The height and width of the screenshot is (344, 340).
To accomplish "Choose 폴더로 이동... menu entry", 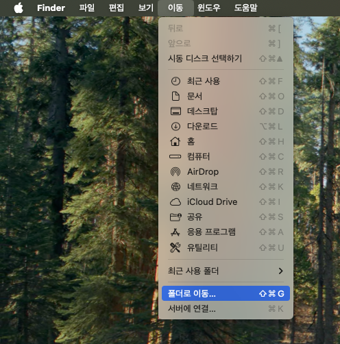I will pyautogui.click(x=226, y=293).
